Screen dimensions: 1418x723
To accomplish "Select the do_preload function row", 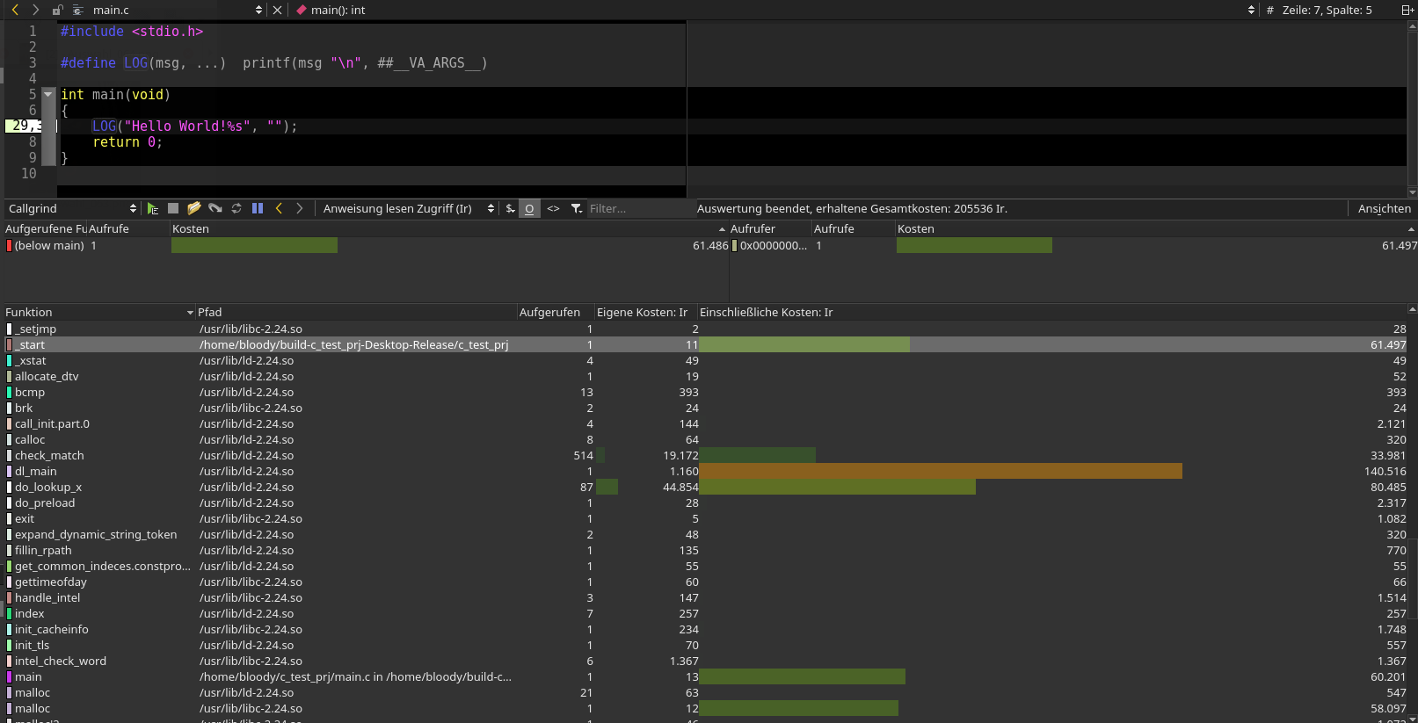I will coord(705,502).
